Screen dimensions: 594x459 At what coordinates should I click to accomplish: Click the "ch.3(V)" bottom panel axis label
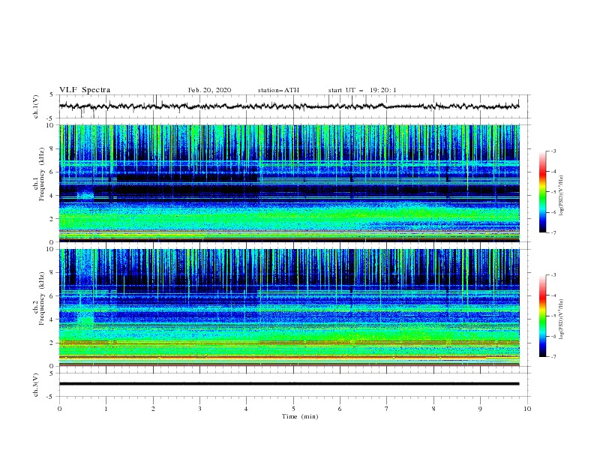click(x=36, y=385)
